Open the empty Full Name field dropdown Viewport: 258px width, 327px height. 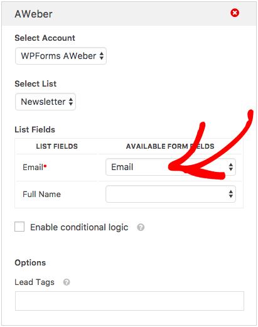(x=171, y=194)
